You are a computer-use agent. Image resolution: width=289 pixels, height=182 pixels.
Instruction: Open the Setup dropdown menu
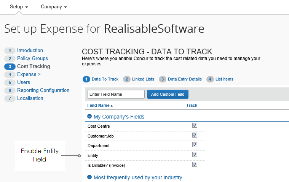[x=19, y=7]
